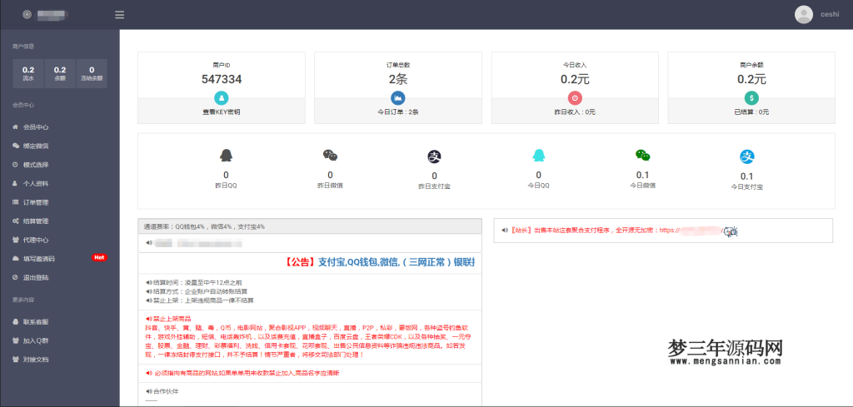Click 昨日收入 : 0元 text

pyautogui.click(x=575, y=112)
